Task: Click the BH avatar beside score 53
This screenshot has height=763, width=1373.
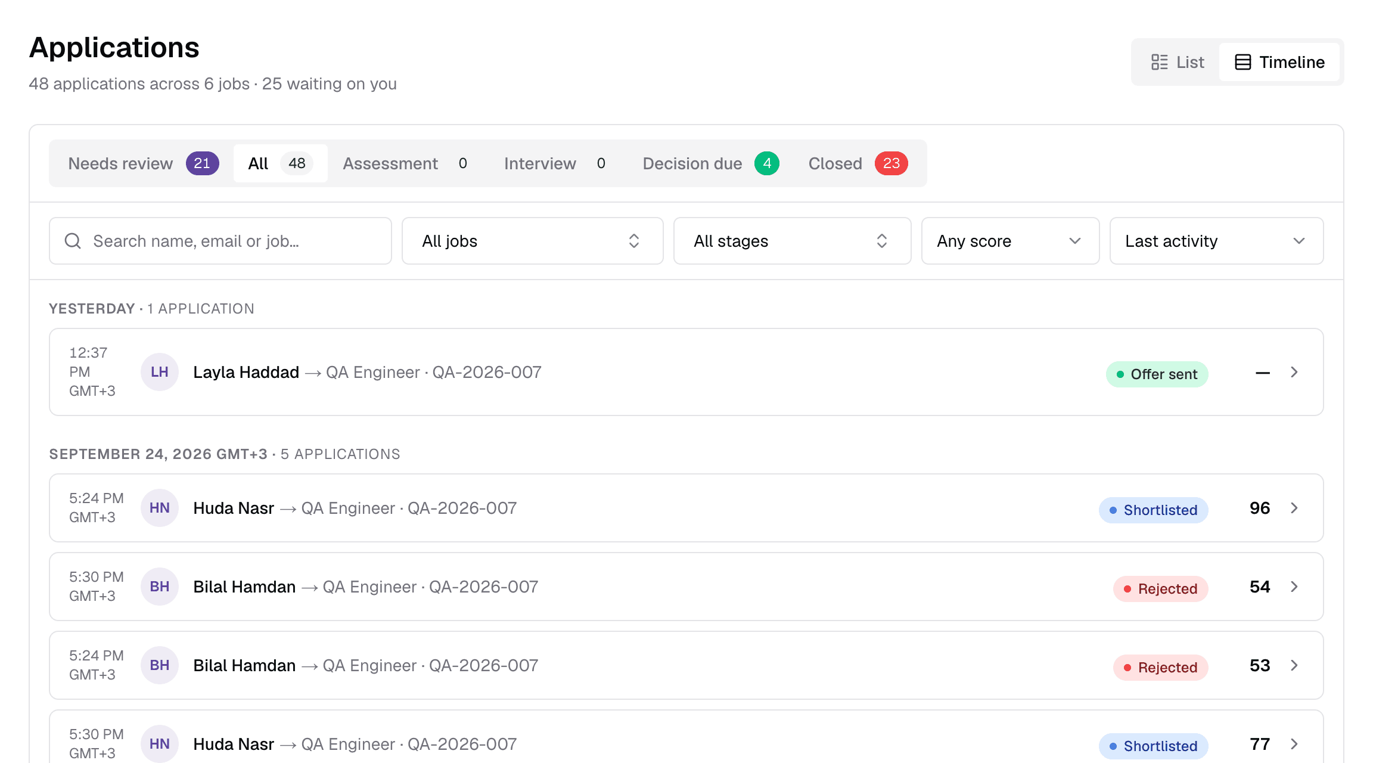Action: pos(160,665)
